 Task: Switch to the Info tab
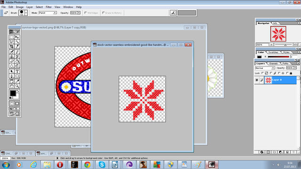(275, 23)
